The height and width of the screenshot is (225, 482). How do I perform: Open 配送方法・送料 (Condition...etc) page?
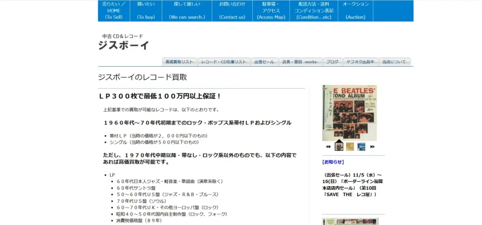coord(314,11)
